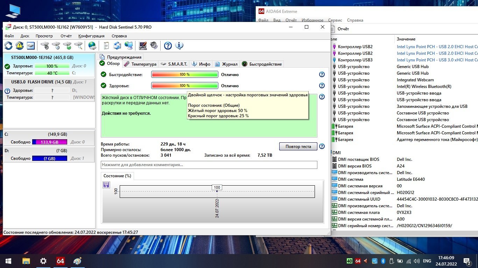Viewport: 478px width, 268px height.
Task: Click the hard disk with magnifier icon
Action: coord(78,46)
